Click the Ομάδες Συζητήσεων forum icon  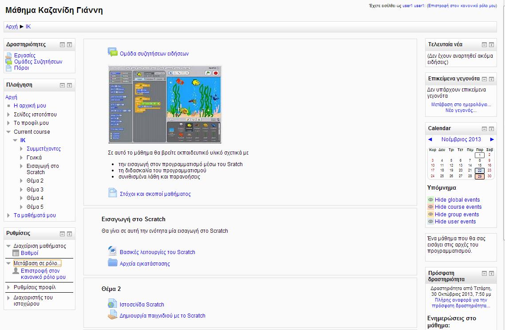coord(9,62)
